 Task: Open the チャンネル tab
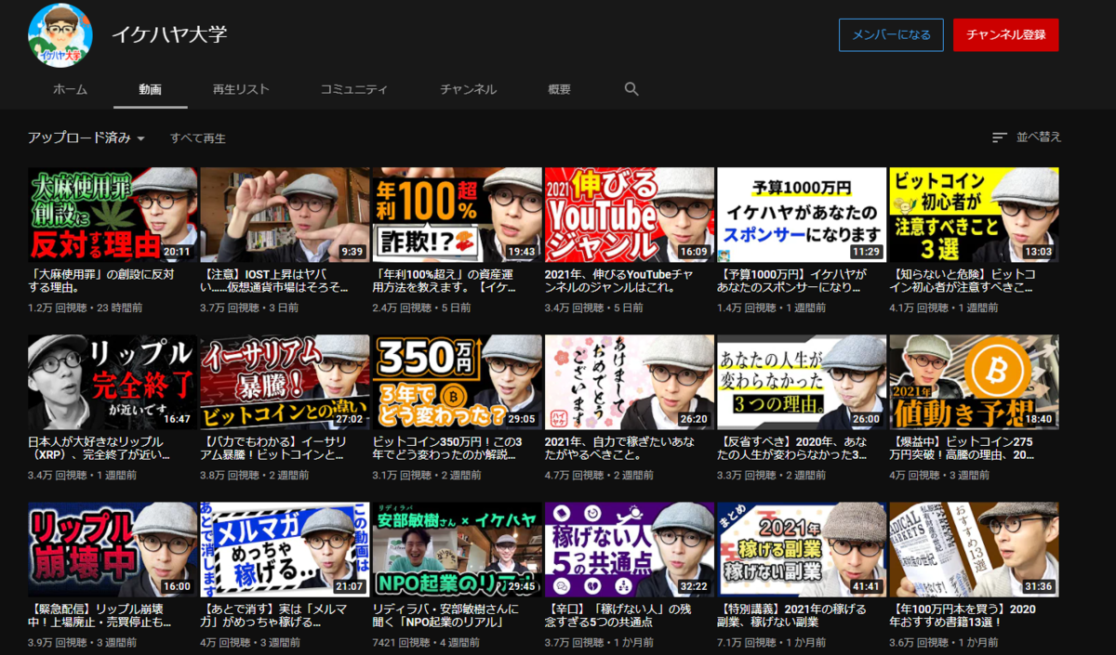click(469, 90)
